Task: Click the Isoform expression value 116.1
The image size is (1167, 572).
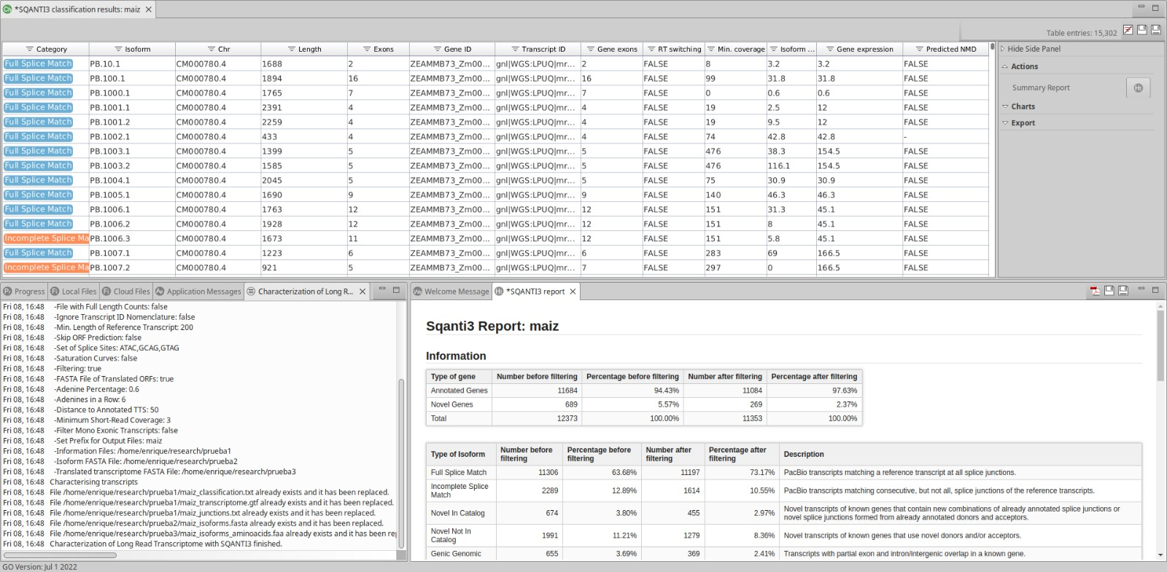Action: click(778, 166)
